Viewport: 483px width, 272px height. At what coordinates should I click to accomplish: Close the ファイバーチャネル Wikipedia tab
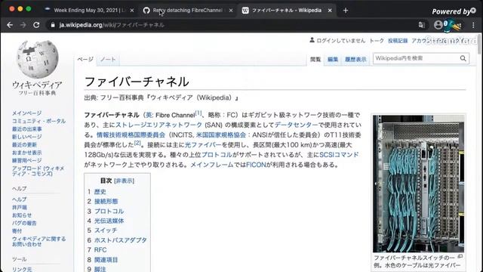(330, 11)
